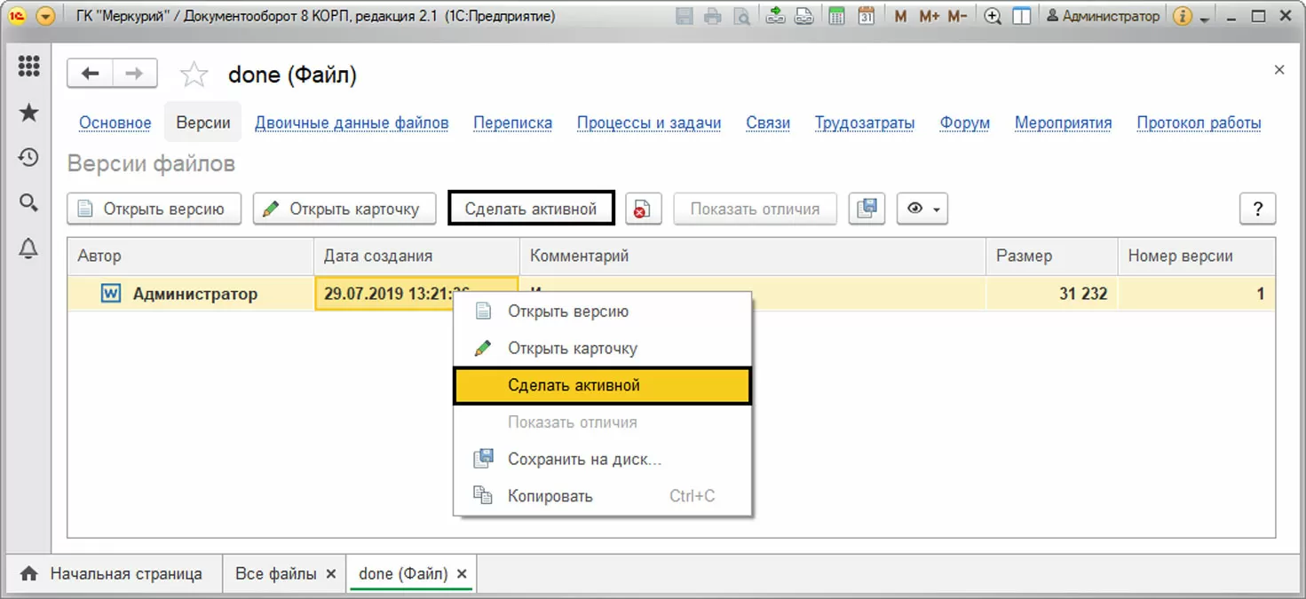The height and width of the screenshot is (599, 1306).
Task: Click the go to link icon
Action: point(803,16)
